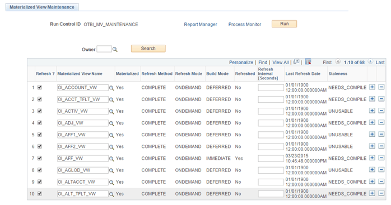
Task: Open Personalize grid link
Action: point(241,63)
